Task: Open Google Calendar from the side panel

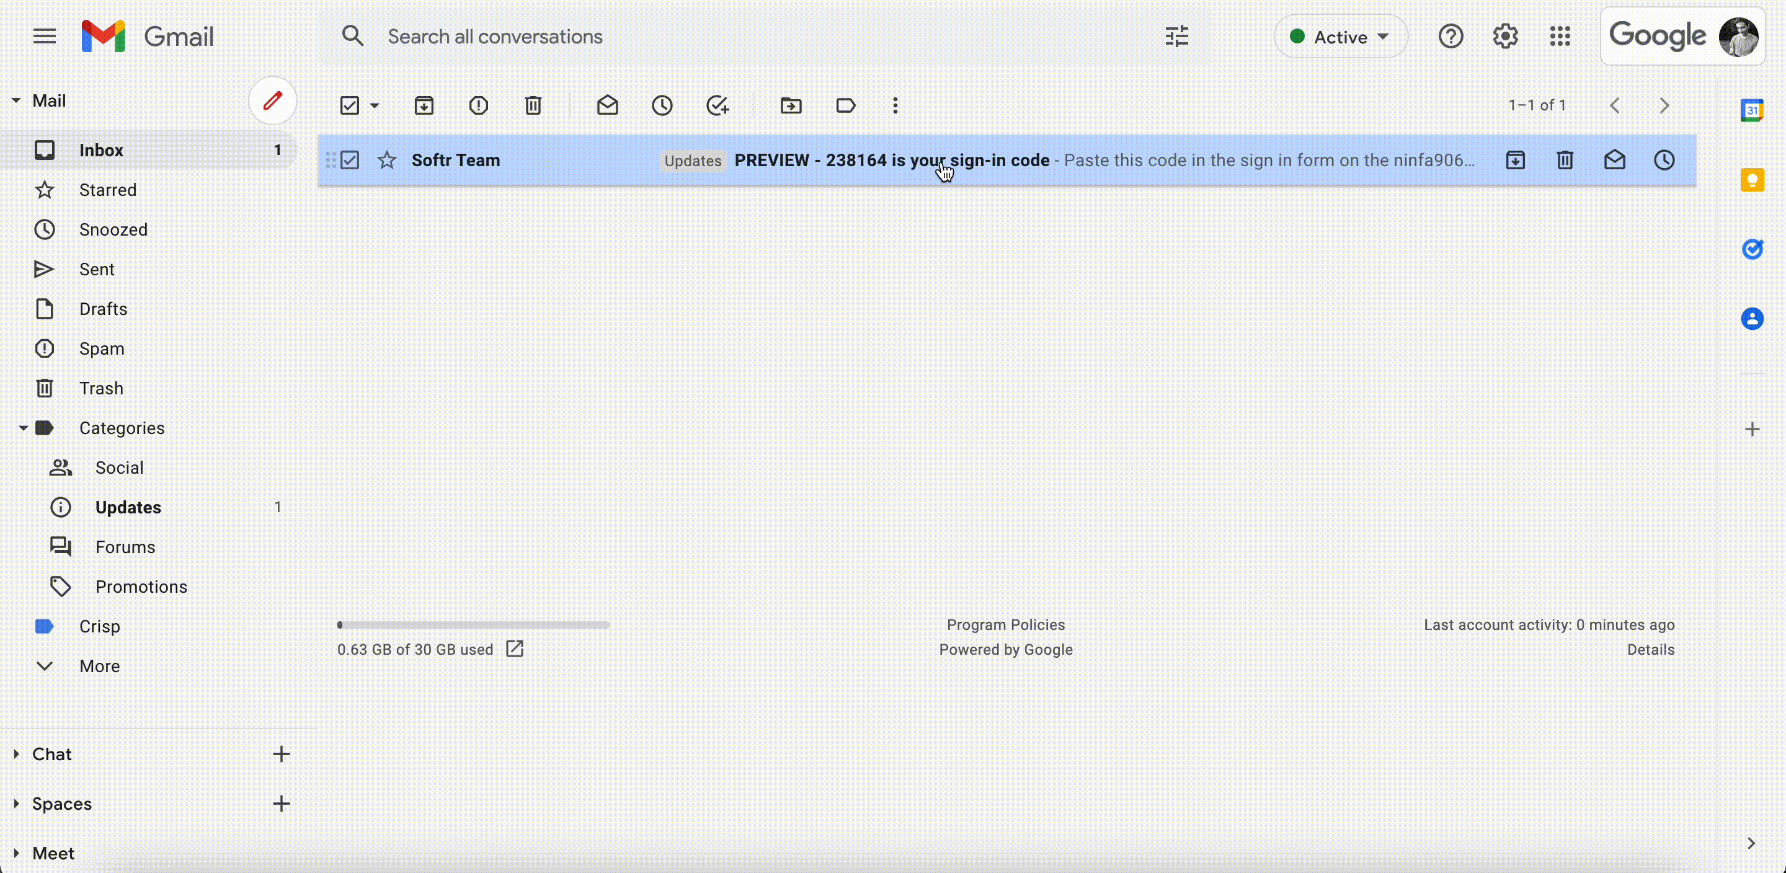Action: coord(1753,110)
